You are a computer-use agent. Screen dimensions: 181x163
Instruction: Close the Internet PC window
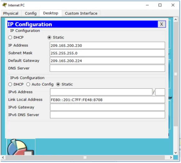click(173, 5)
